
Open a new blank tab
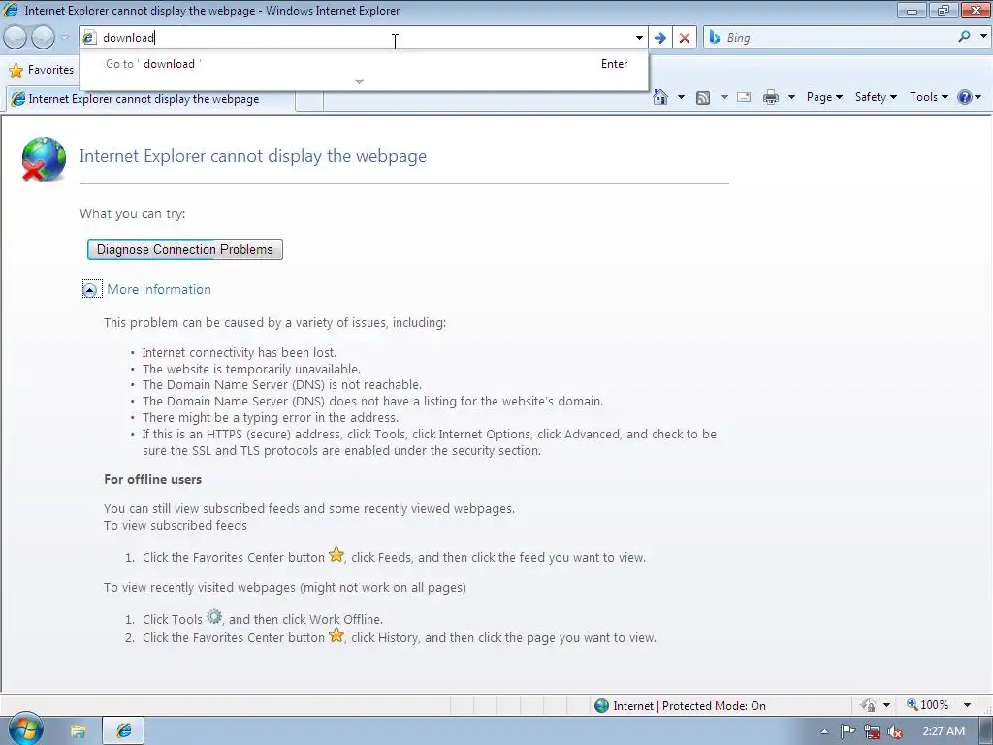309,100
